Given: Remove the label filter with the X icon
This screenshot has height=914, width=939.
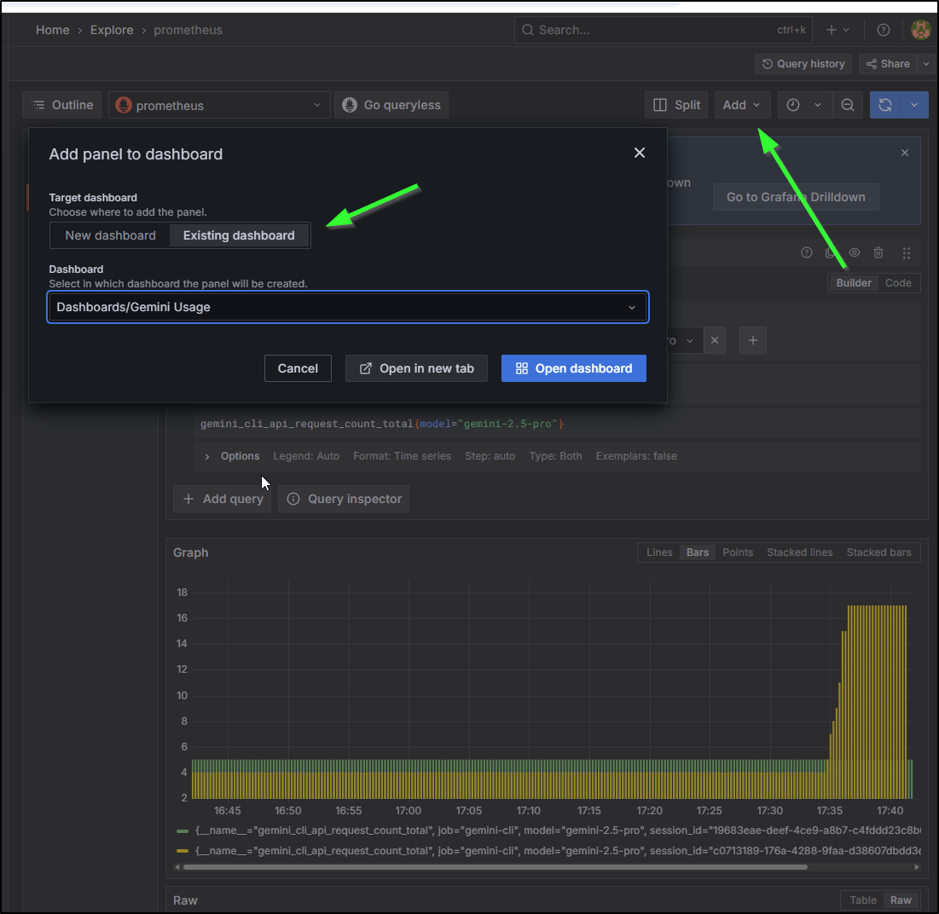Looking at the screenshot, I should click(x=715, y=340).
